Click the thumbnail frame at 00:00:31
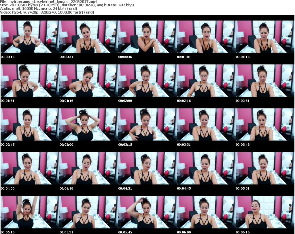Image resolution: width=295 pixels, height=234 pixels. pyautogui.click(x=89, y=37)
